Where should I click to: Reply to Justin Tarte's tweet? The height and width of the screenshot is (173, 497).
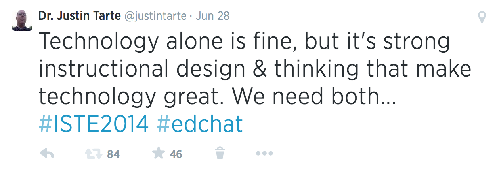pos(47,153)
